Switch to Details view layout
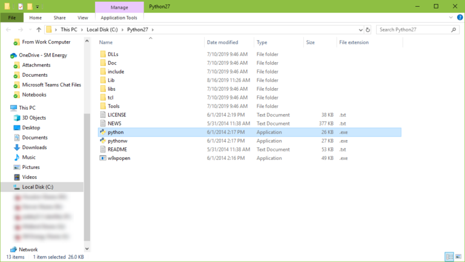465x262 pixels. 449,257
